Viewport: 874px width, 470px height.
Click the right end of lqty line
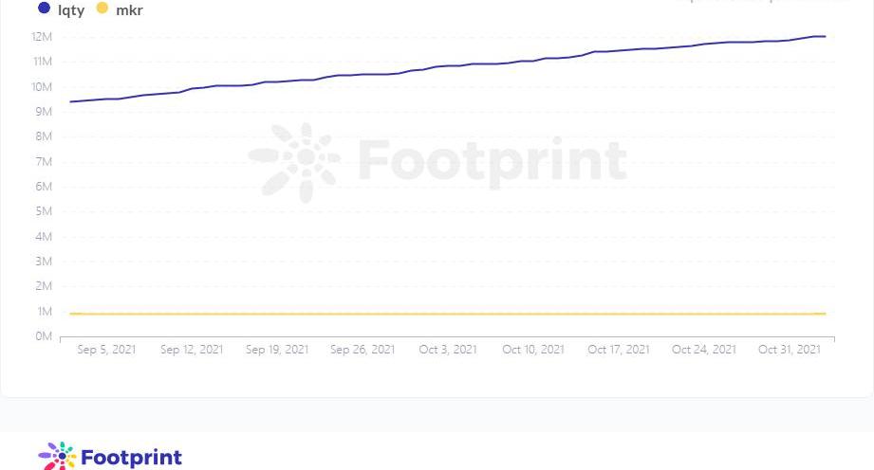(824, 37)
